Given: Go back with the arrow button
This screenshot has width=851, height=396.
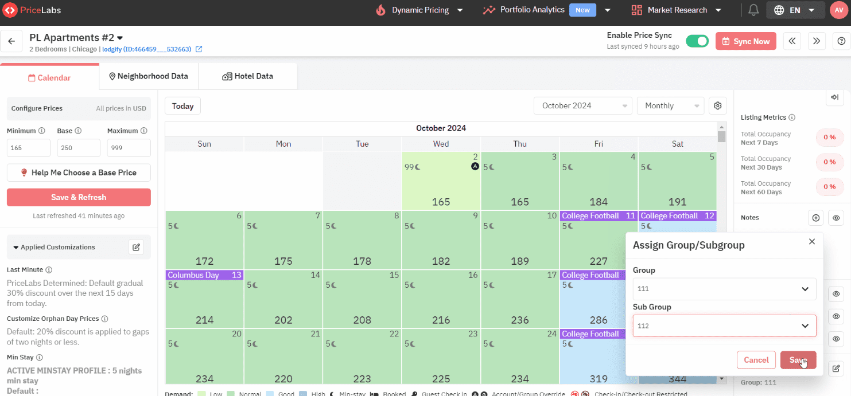Looking at the screenshot, I should (11, 41).
